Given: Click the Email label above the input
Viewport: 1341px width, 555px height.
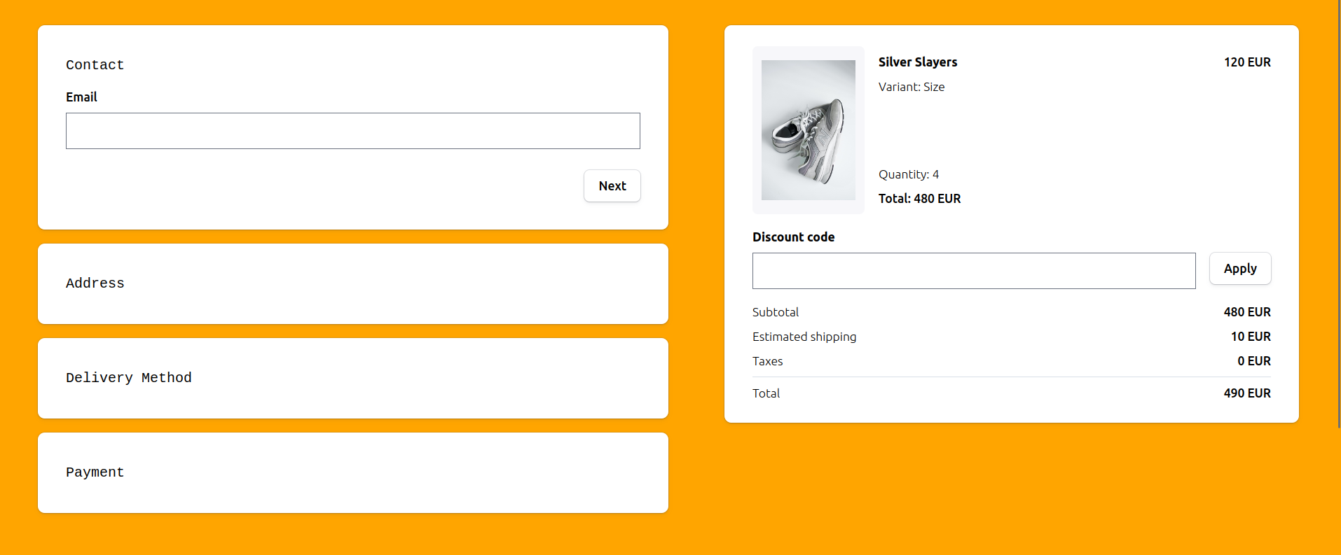Looking at the screenshot, I should pyautogui.click(x=81, y=97).
